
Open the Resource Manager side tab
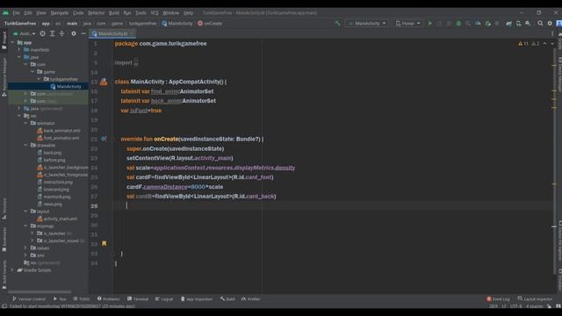click(x=4, y=76)
